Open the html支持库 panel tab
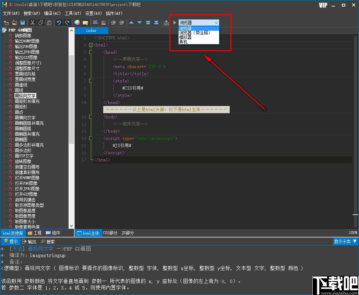The height and width of the screenshot is (295, 359). tap(13, 233)
